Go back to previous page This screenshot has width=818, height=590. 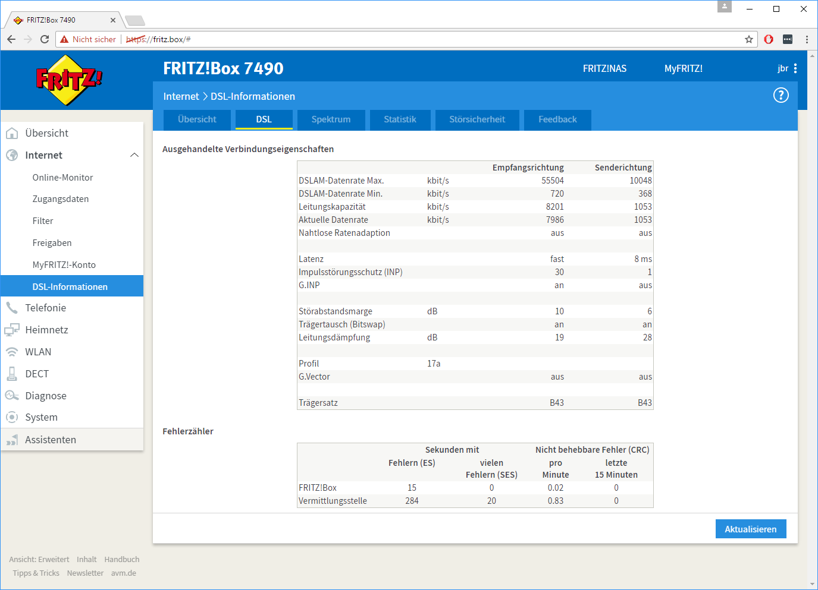click(x=11, y=39)
